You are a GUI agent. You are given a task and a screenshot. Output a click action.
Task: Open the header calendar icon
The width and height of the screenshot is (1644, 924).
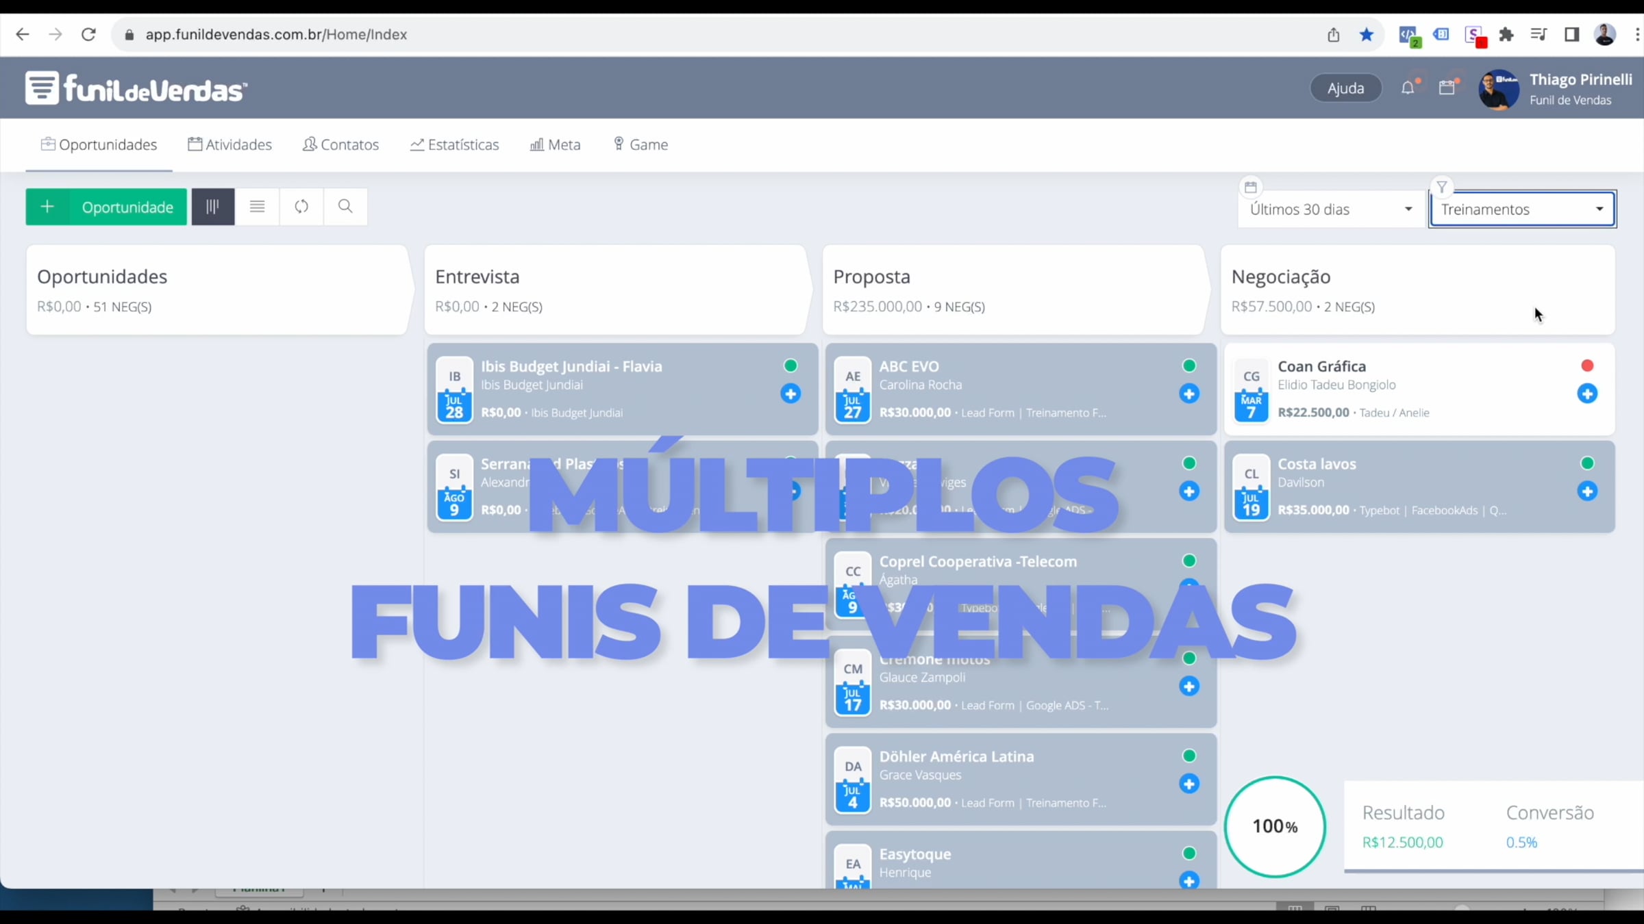[1446, 88]
